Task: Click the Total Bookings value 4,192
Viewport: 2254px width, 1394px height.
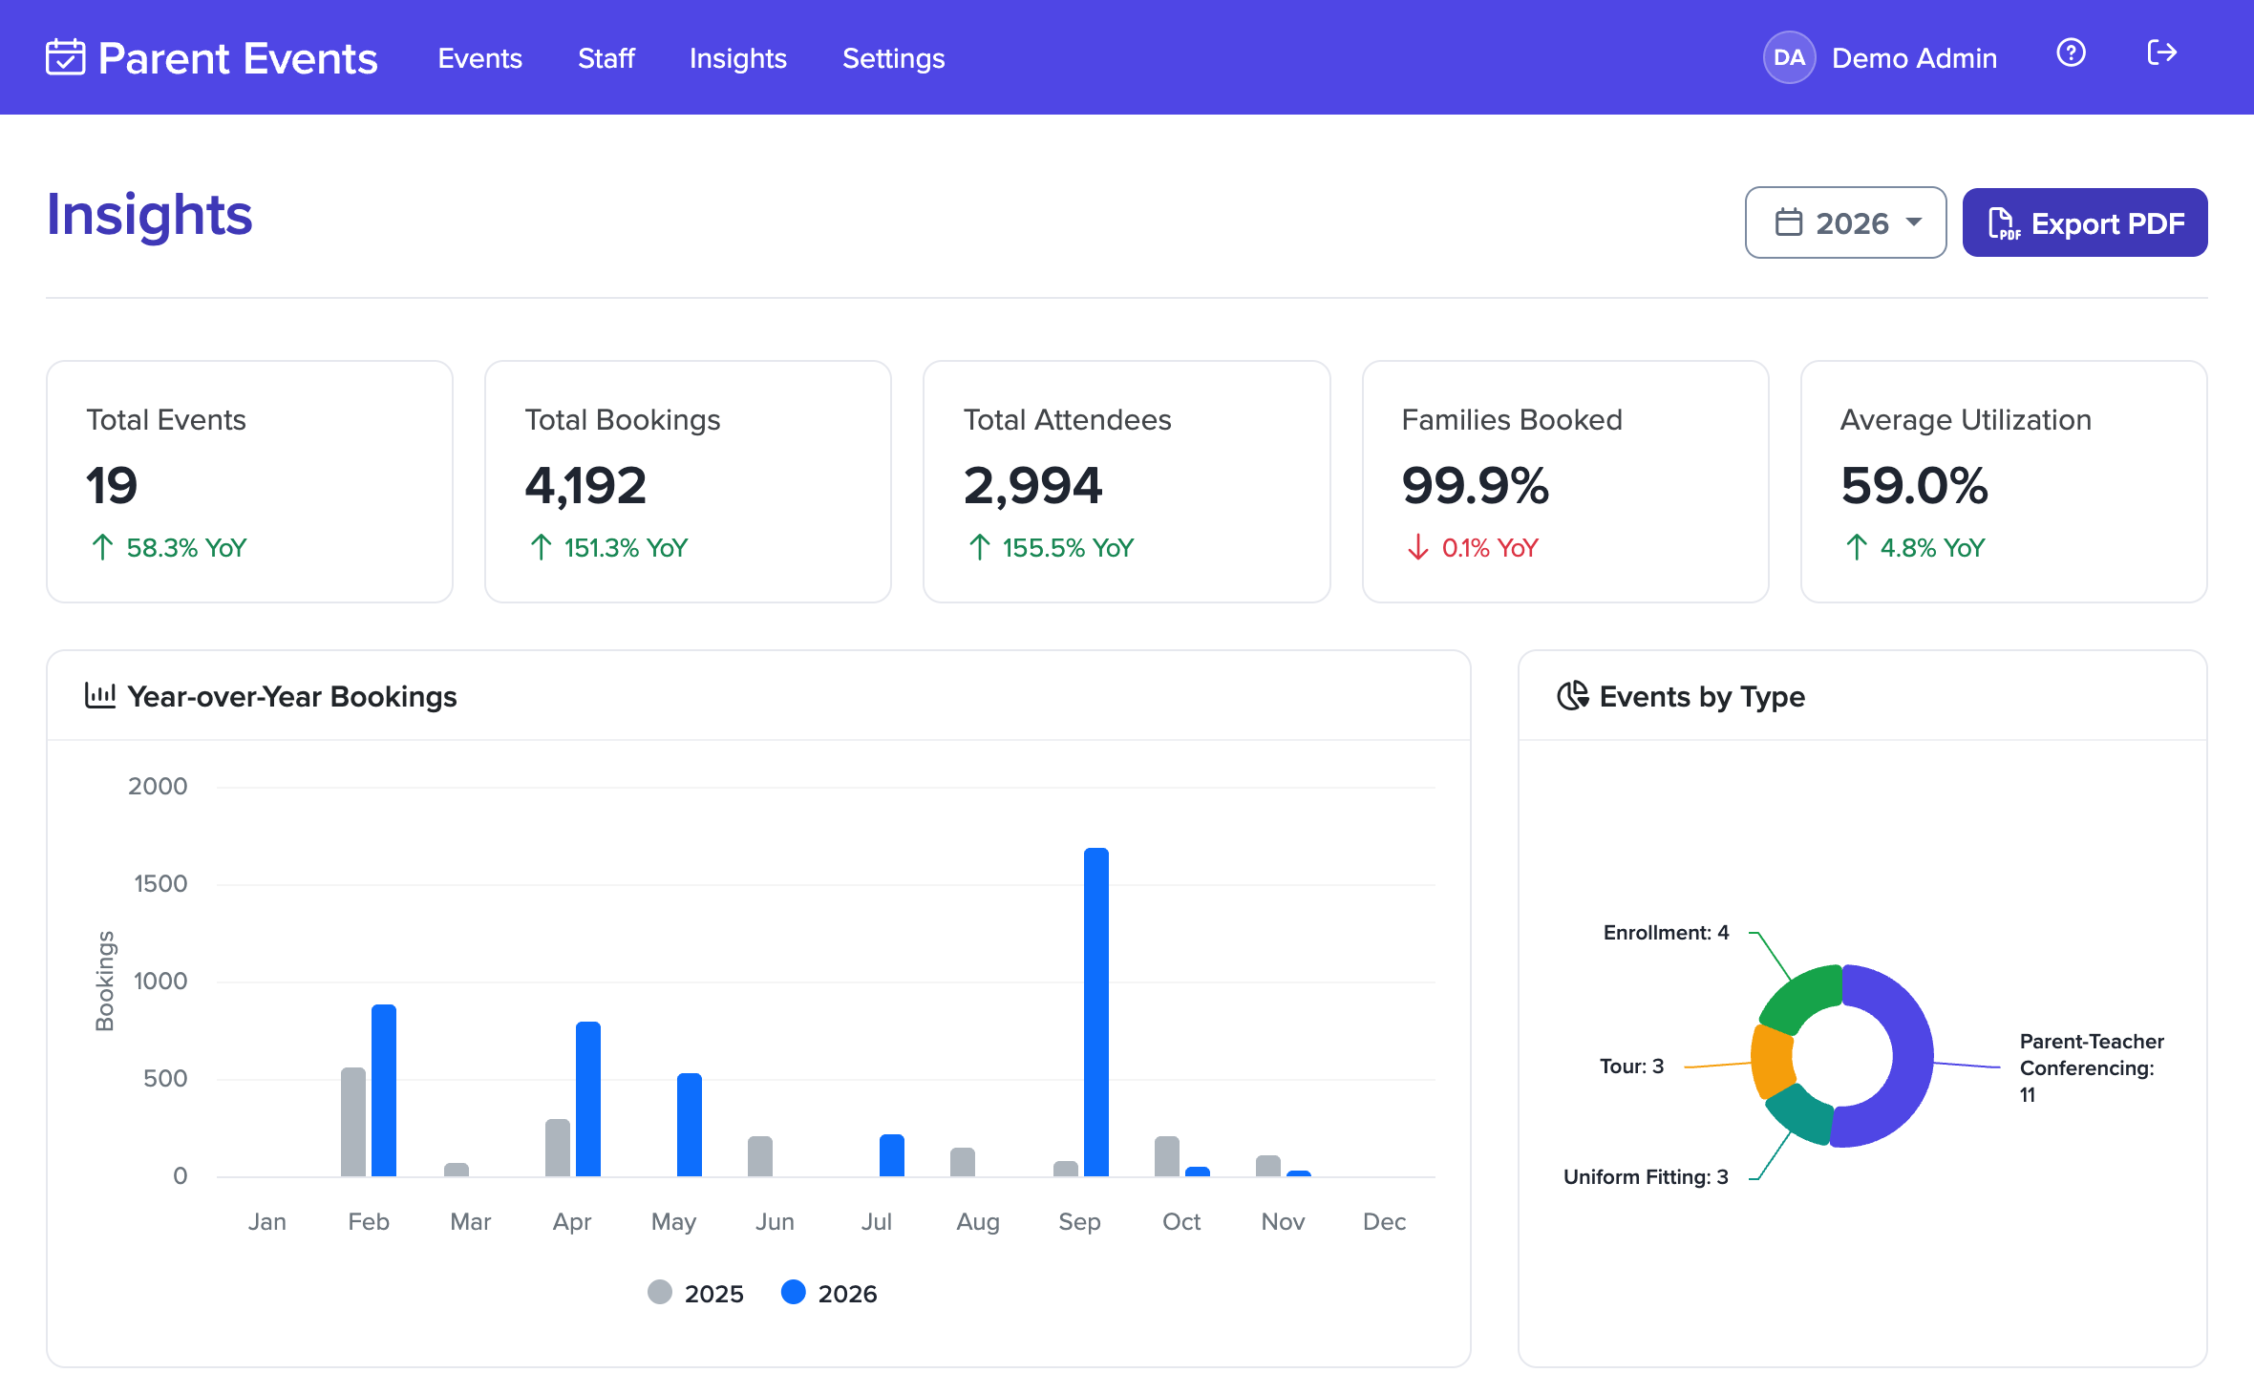Action: coord(585,485)
